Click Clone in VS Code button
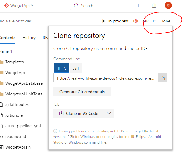The width and height of the screenshot is (182, 153). click(79, 113)
